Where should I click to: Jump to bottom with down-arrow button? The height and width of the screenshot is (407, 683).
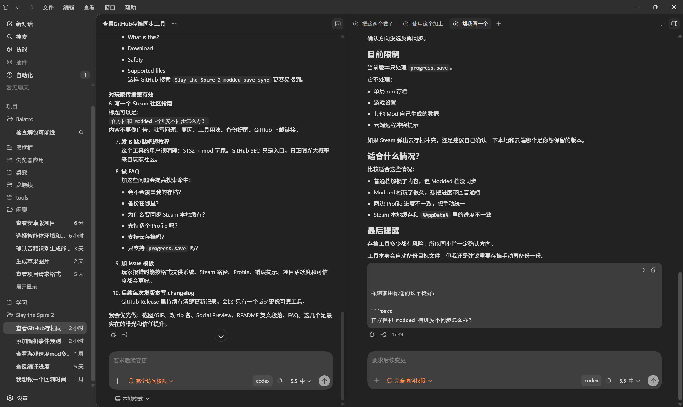(221, 335)
